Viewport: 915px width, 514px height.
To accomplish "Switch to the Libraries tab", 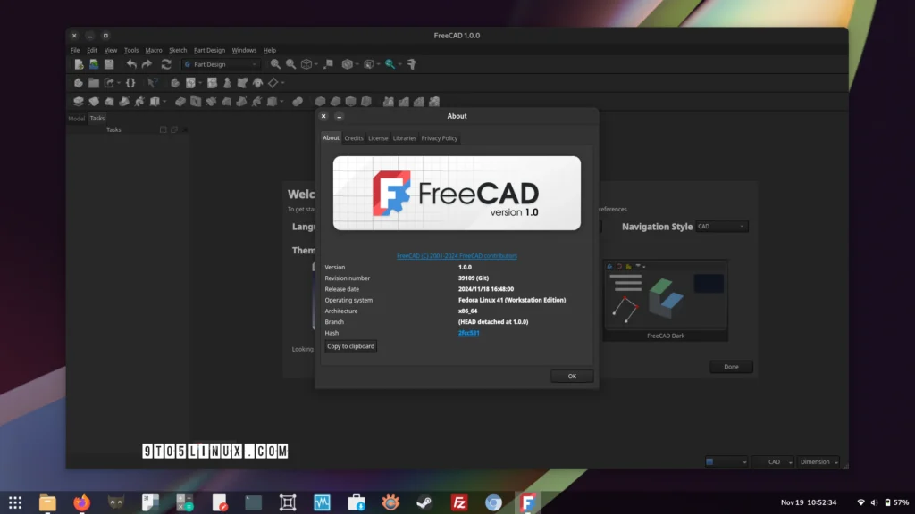I will [x=404, y=138].
